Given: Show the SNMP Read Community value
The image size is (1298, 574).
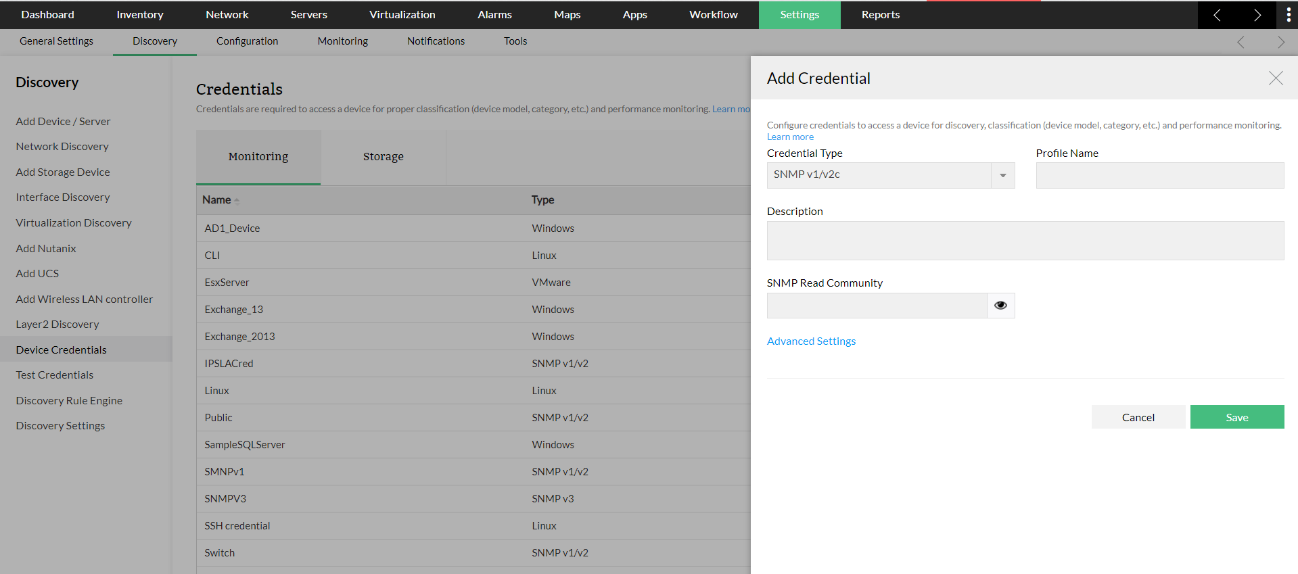Looking at the screenshot, I should pyautogui.click(x=1000, y=306).
